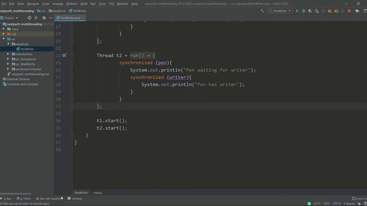The width and height of the screenshot is (367, 206).
Task: Click the PenWriter breadcrumb below the editor
Action: pos(81,193)
